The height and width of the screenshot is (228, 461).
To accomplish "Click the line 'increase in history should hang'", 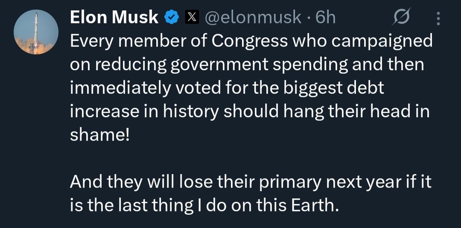I will coord(249,112).
